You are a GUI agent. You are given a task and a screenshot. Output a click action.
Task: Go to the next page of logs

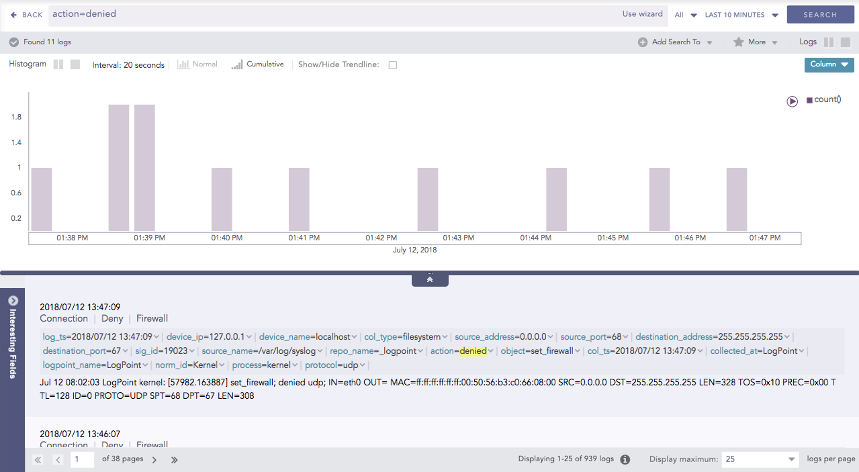tap(154, 460)
